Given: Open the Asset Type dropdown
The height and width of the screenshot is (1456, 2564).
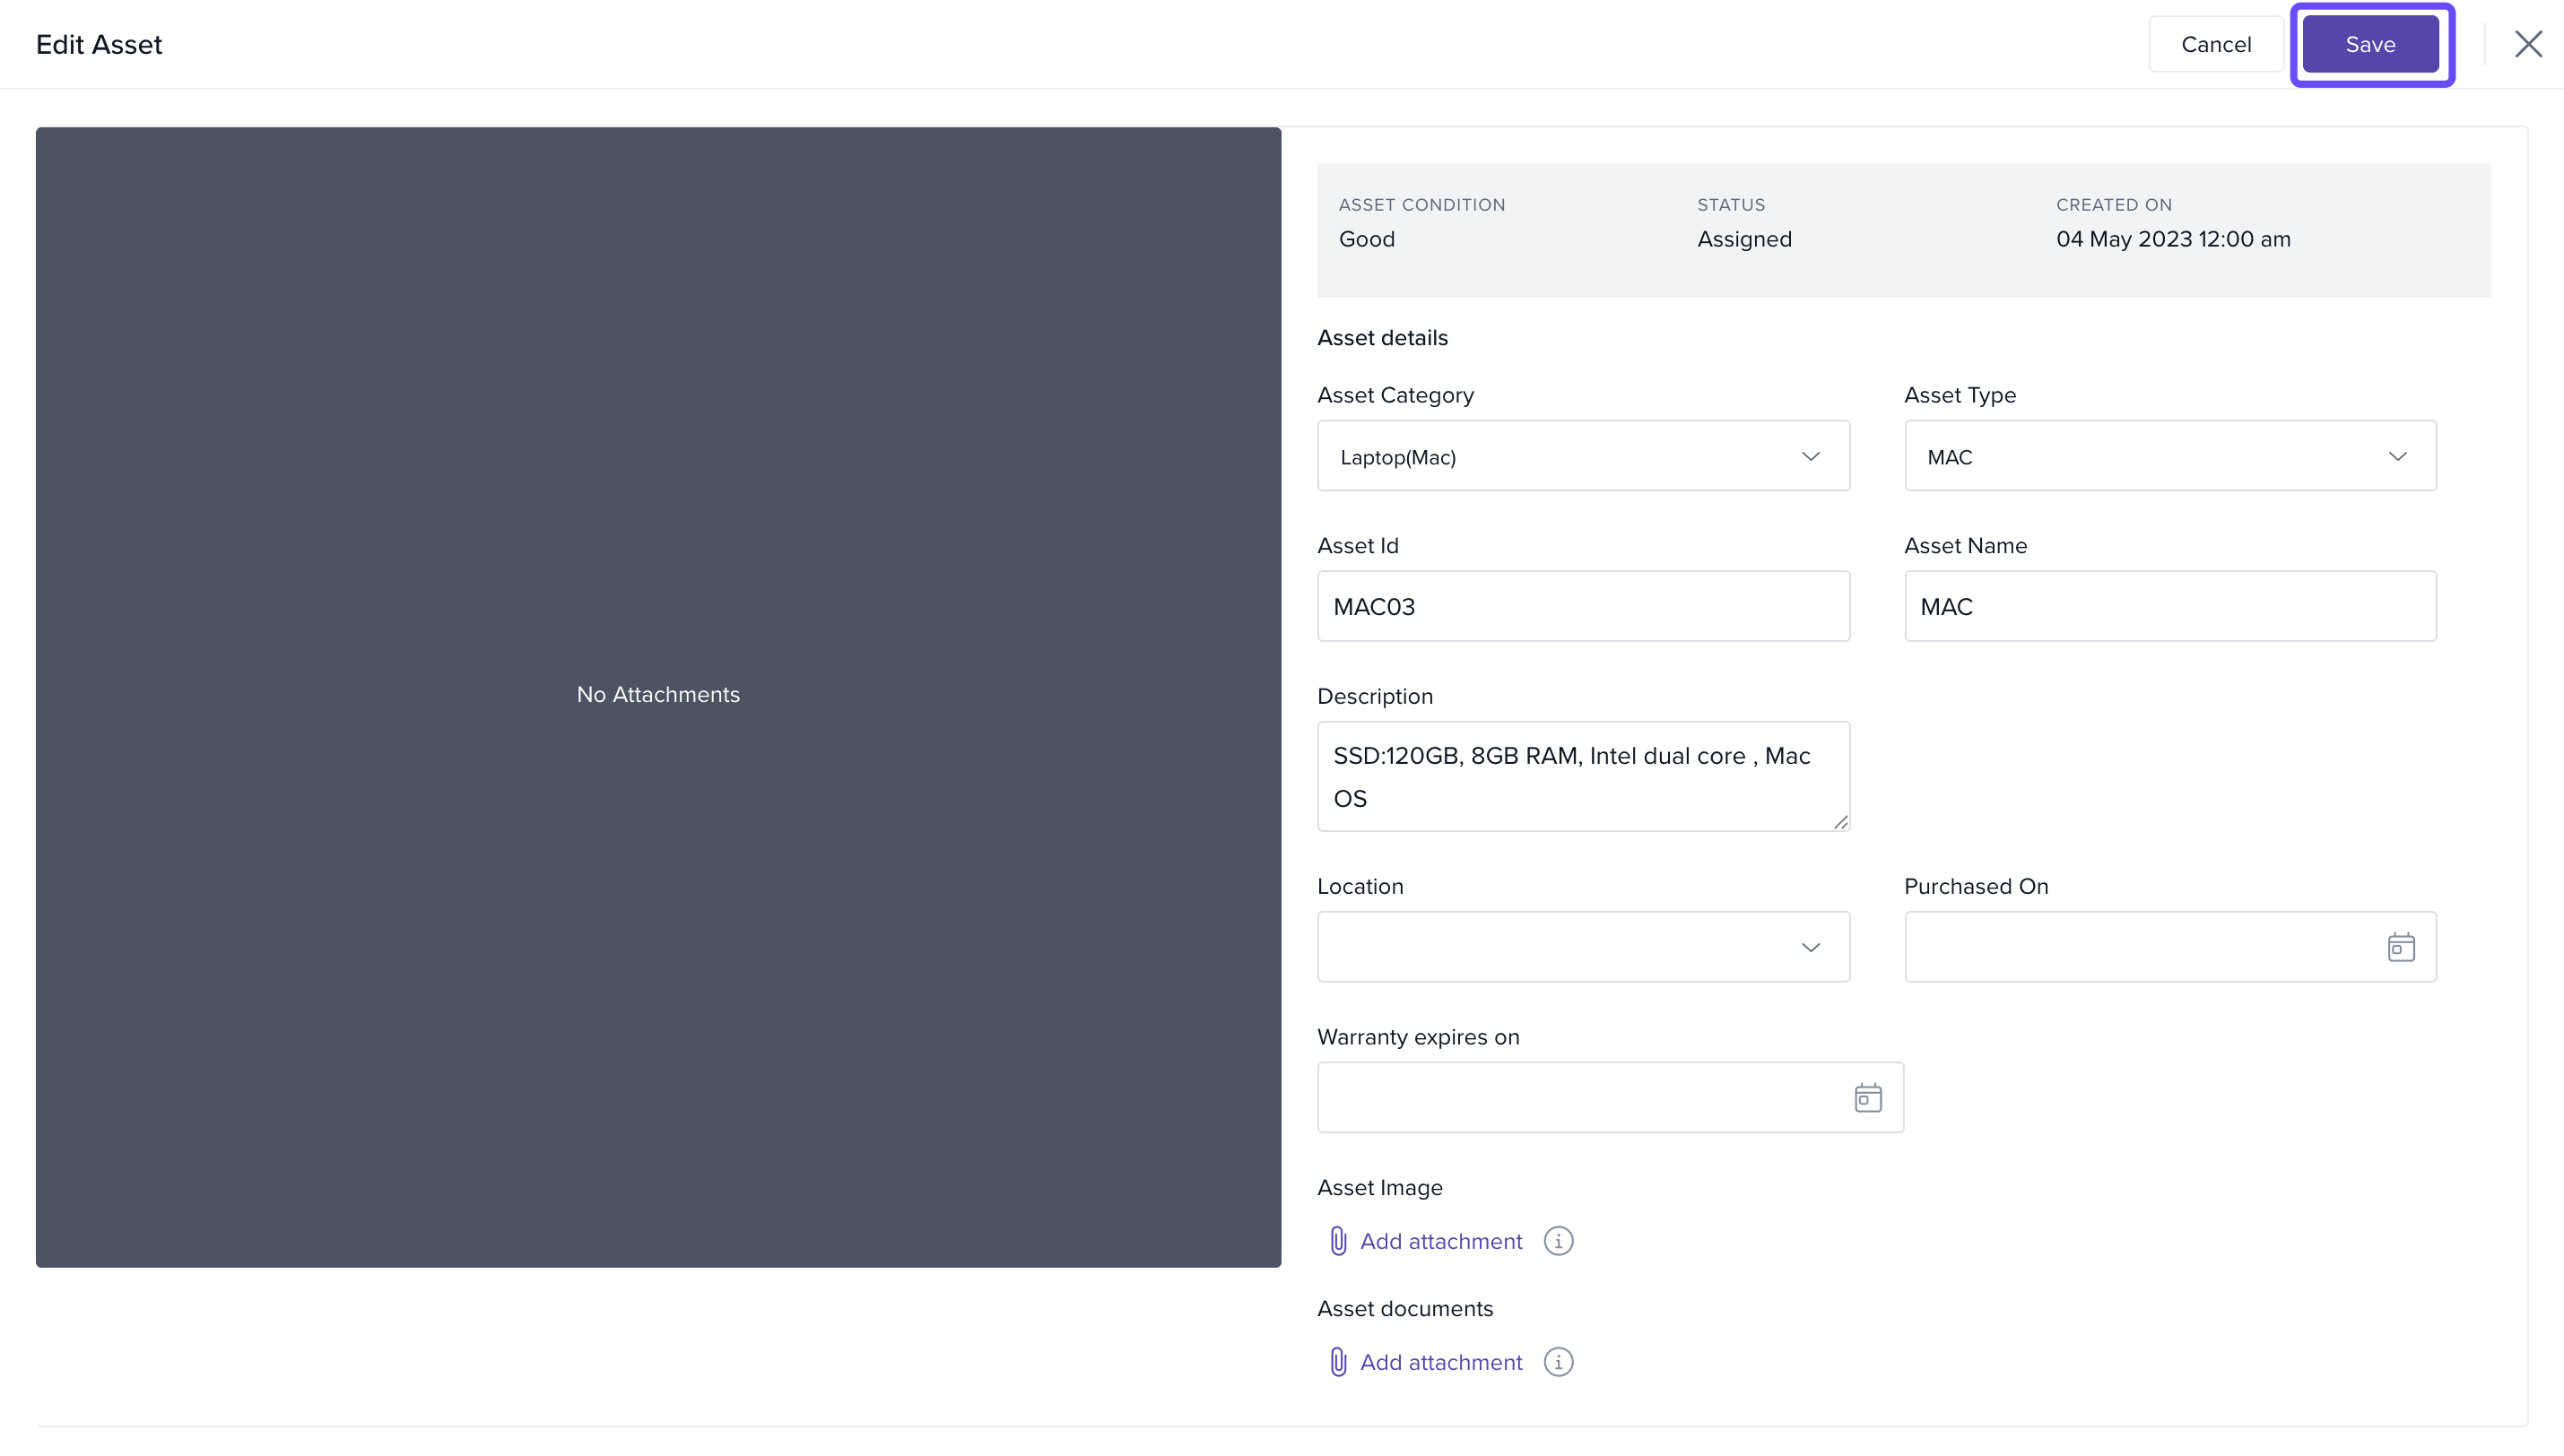Looking at the screenshot, I should click(x=2169, y=456).
